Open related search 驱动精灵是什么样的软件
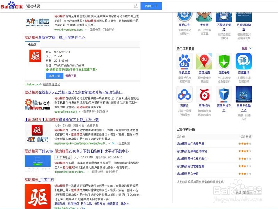The height and width of the screenshot is (209, 278). [x=192, y=159]
